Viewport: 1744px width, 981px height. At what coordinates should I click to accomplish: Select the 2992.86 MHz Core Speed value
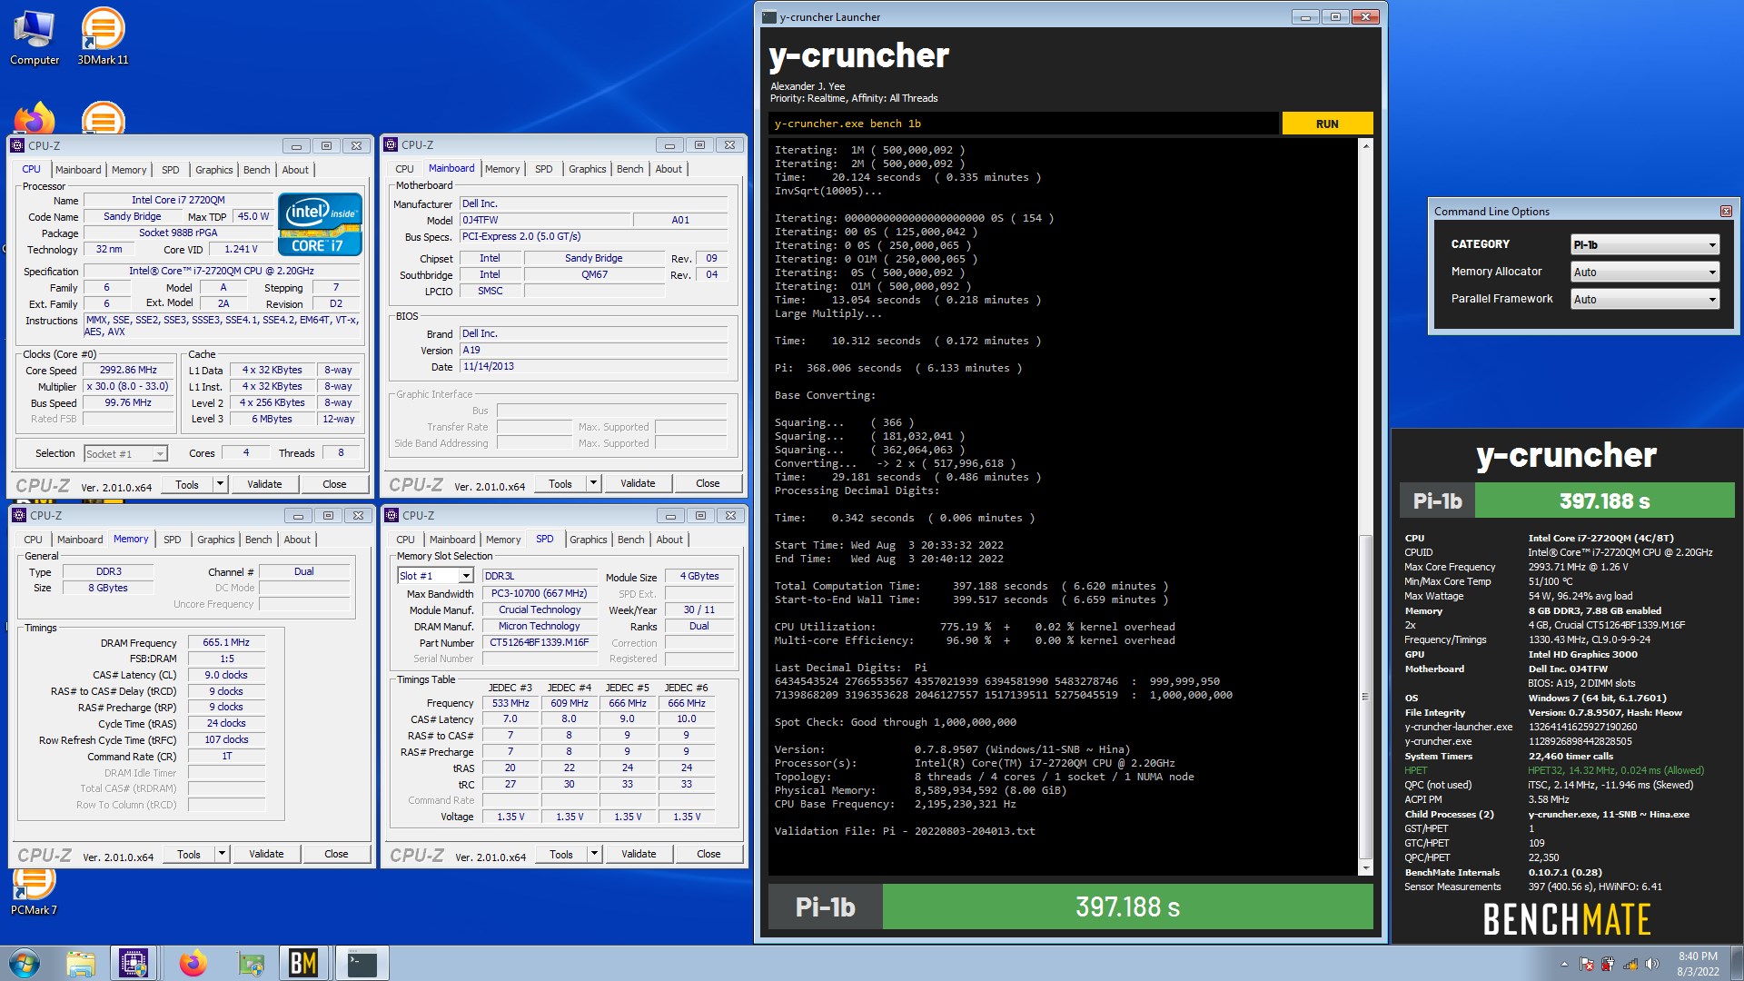tap(128, 370)
